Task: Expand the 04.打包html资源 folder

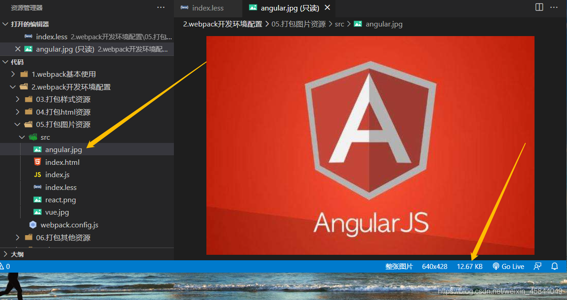Action: click(x=18, y=112)
